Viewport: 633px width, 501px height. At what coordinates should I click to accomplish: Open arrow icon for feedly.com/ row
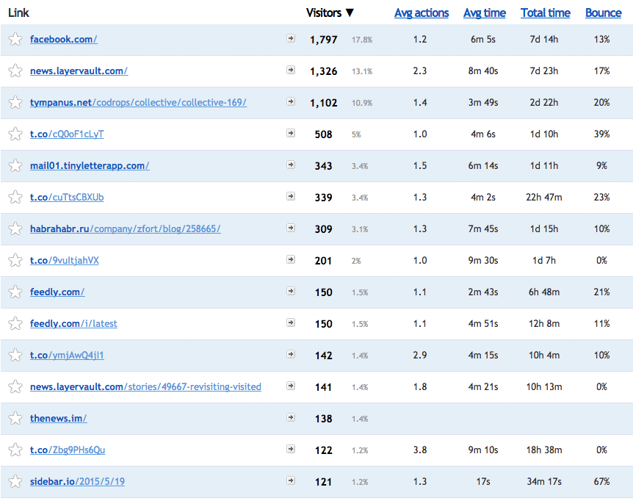[291, 291]
